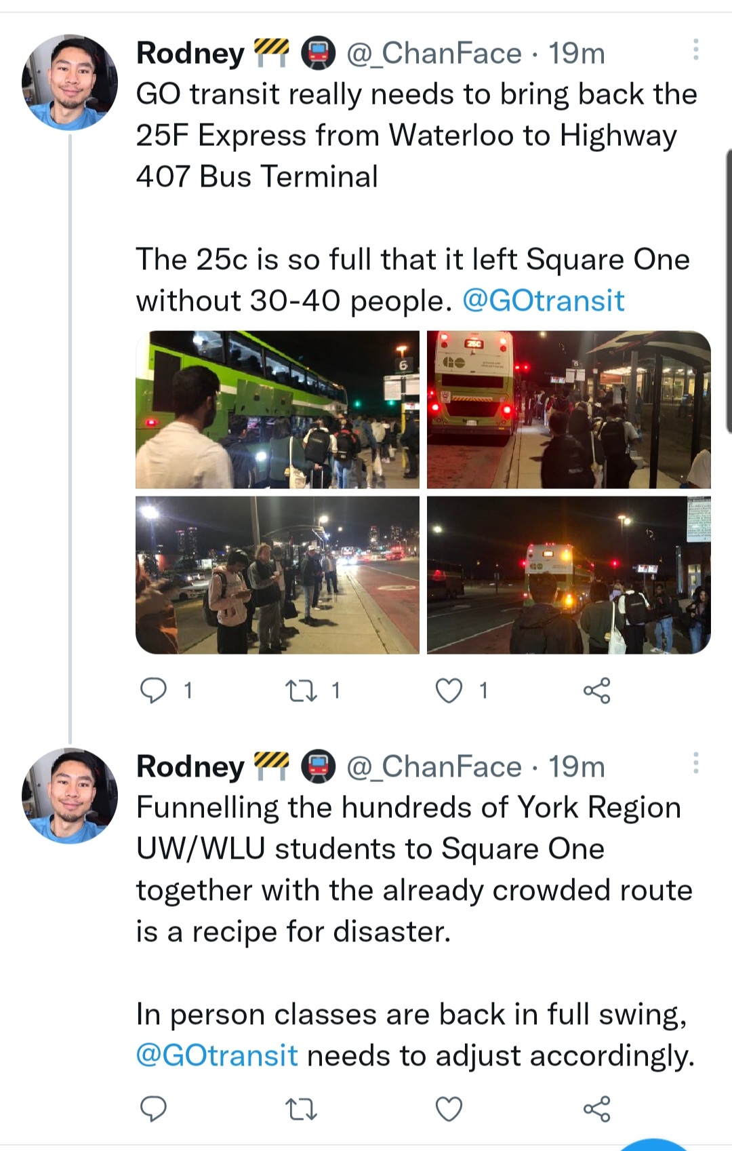Share the second tweet in thread
The height and width of the screenshot is (1151, 732).
point(596,1109)
